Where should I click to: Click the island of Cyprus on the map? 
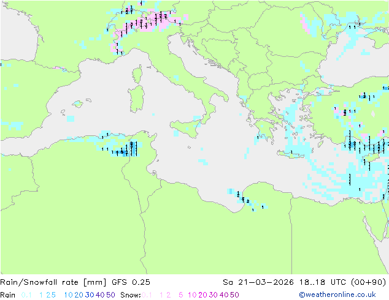click(x=372, y=157)
